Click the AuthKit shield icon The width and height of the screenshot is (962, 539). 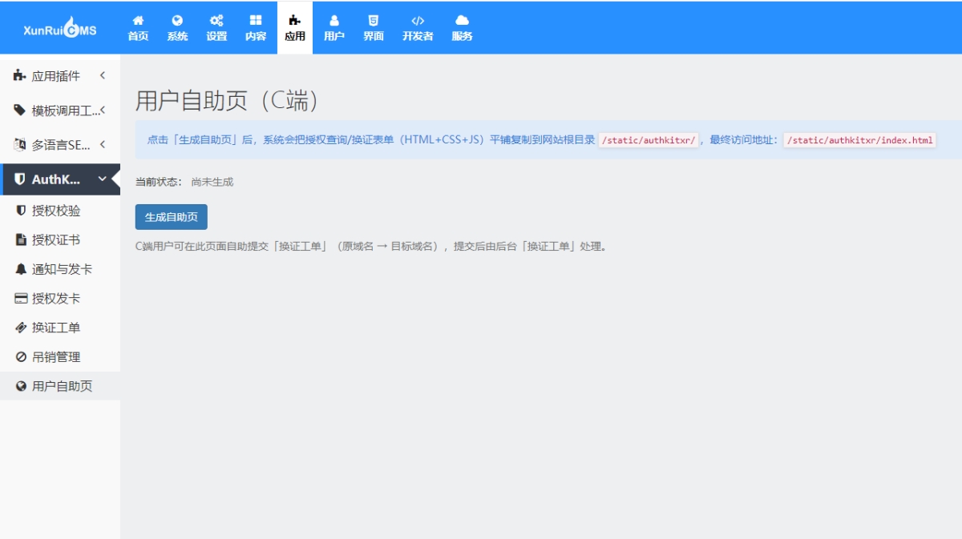tap(20, 179)
